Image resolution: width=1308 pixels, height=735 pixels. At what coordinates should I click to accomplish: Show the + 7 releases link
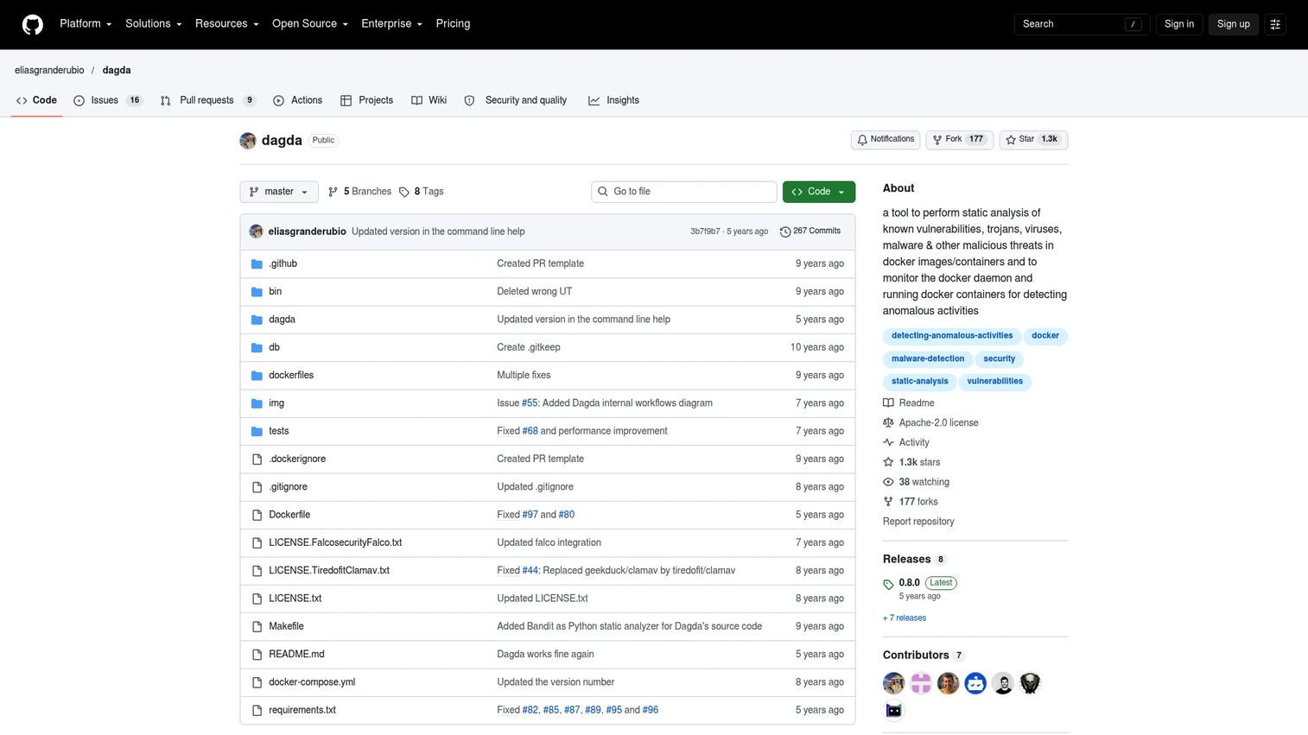click(x=905, y=618)
